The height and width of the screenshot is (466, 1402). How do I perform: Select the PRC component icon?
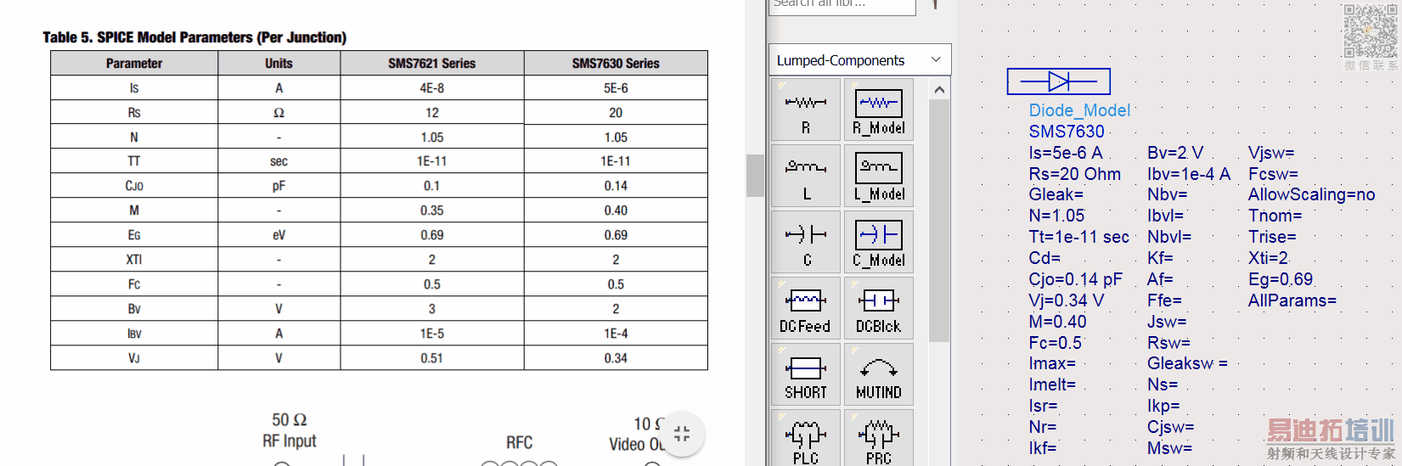(879, 438)
